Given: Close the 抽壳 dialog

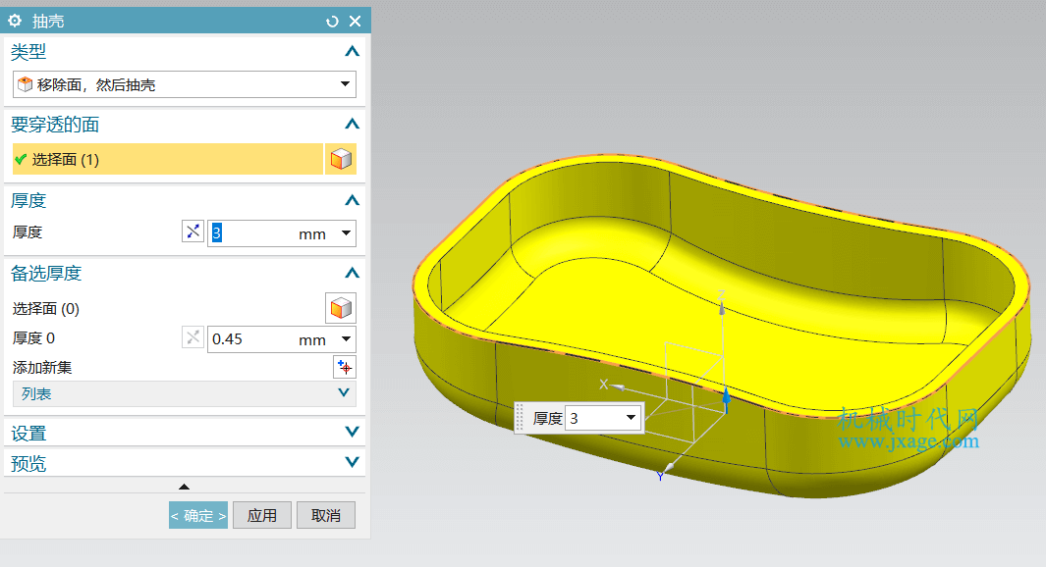Looking at the screenshot, I should [x=356, y=22].
